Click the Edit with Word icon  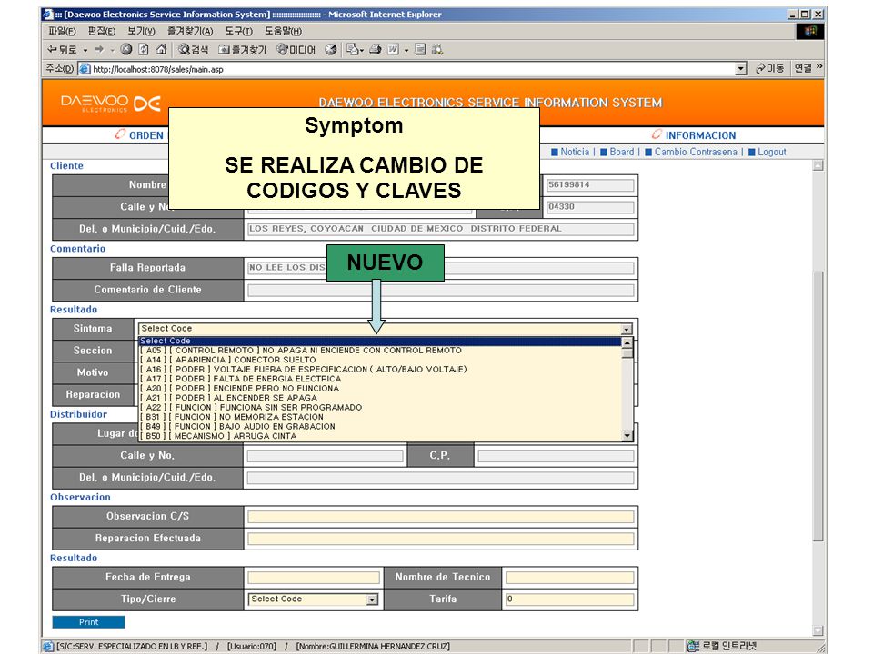click(393, 49)
